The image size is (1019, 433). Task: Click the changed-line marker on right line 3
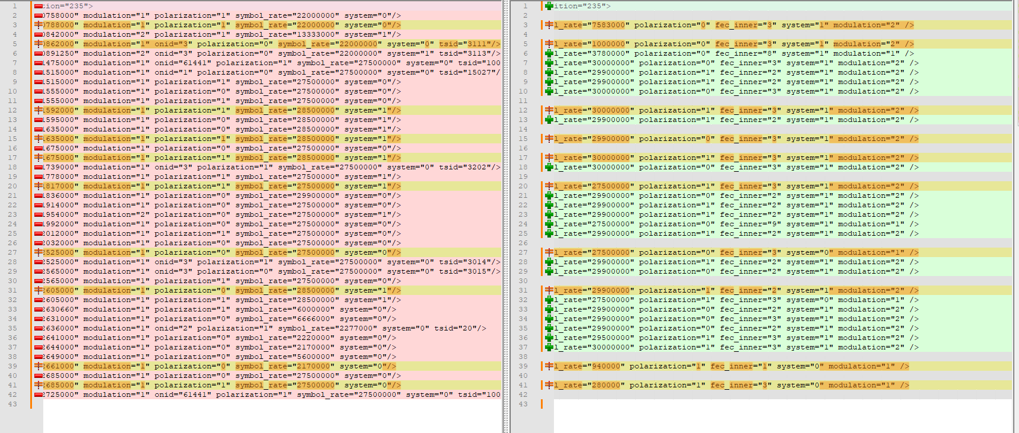(549, 25)
